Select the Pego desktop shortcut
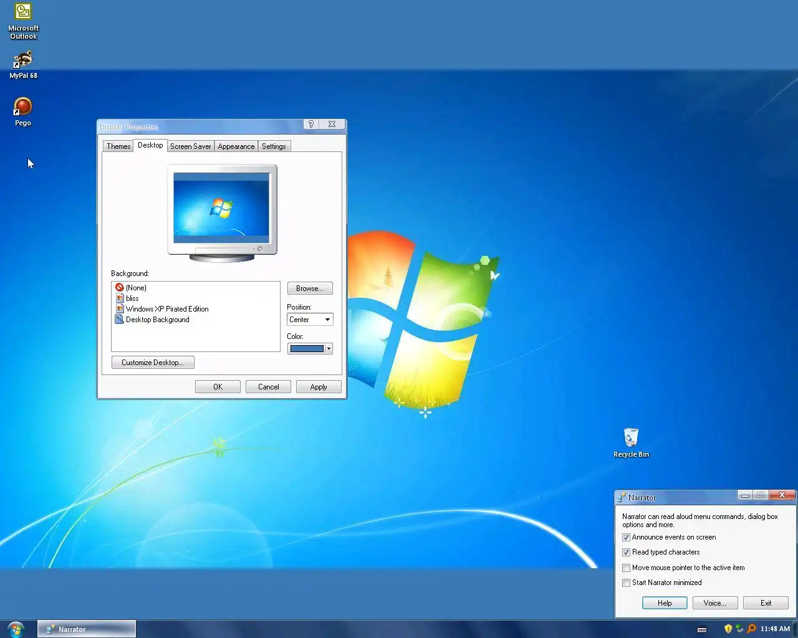This screenshot has height=638, width=798. click(x=23, y=112)
